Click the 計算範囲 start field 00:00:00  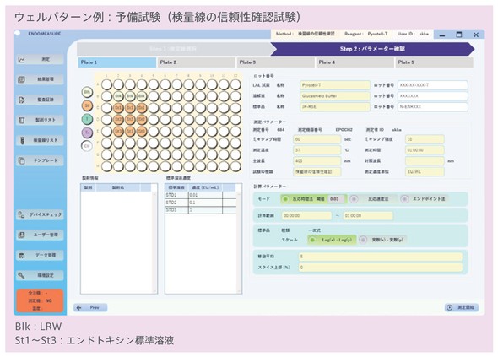tap(306, 216)
